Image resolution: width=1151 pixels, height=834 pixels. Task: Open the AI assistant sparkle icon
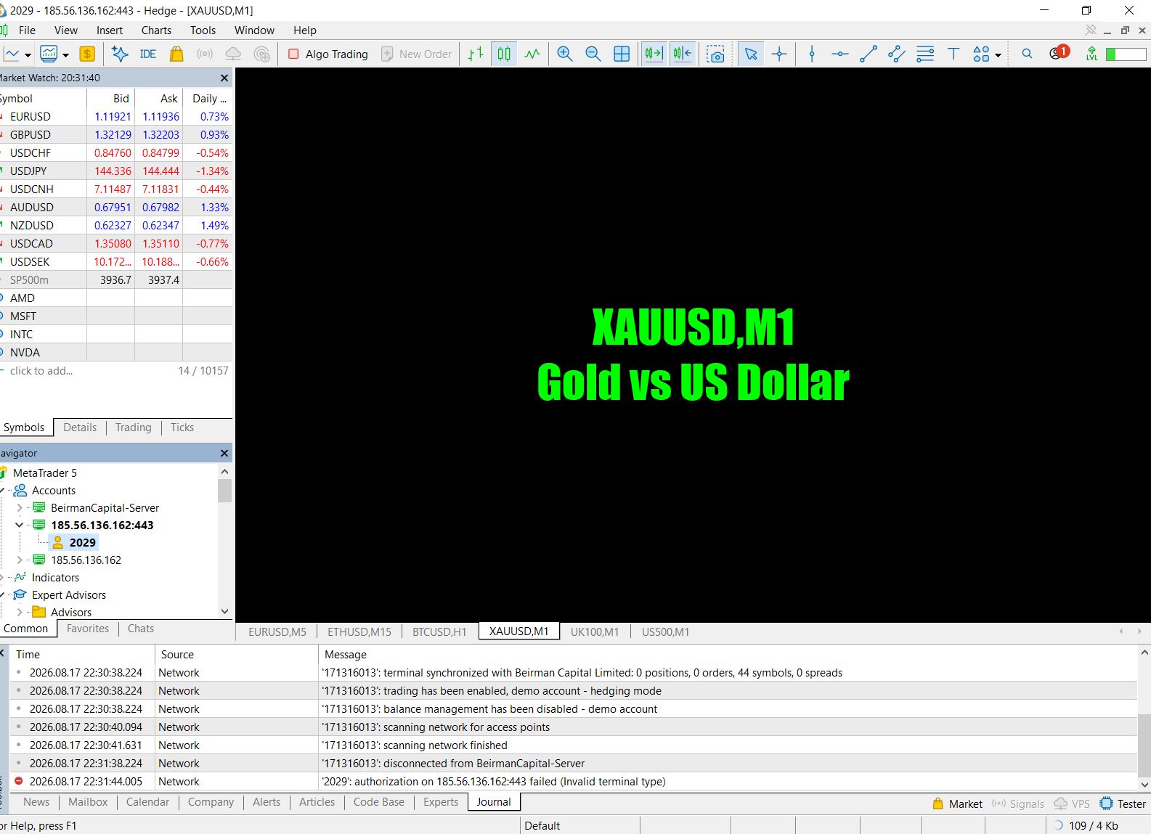click(120, 54)
